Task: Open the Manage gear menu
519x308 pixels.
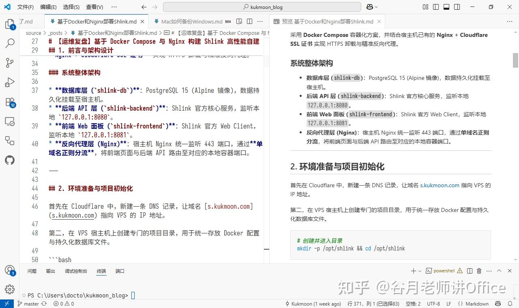Action: pos(10,289)
